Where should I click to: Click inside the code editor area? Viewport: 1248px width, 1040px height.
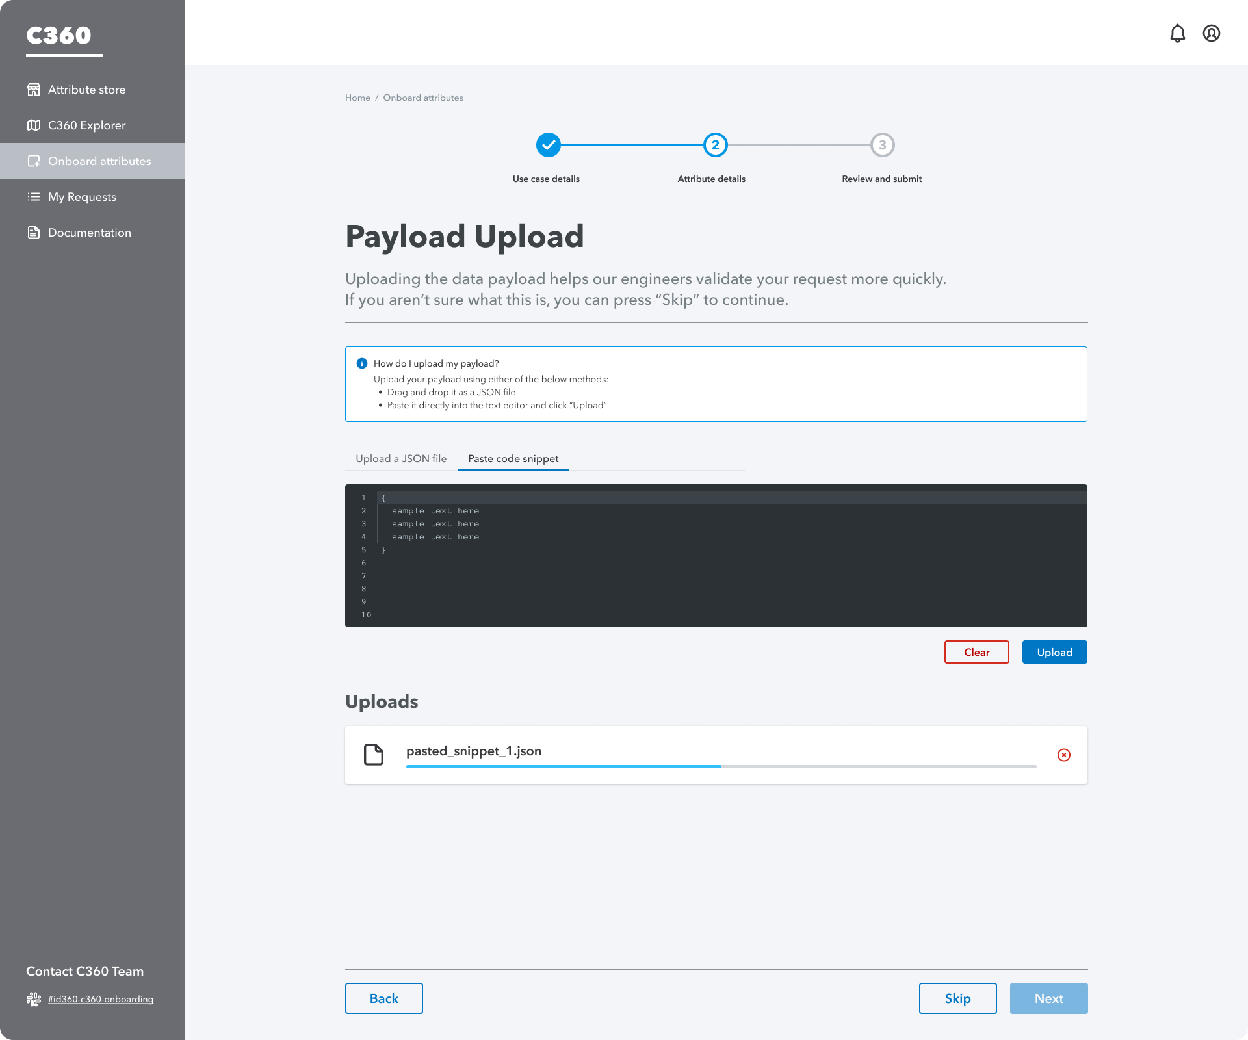click(x=715, y=572)
